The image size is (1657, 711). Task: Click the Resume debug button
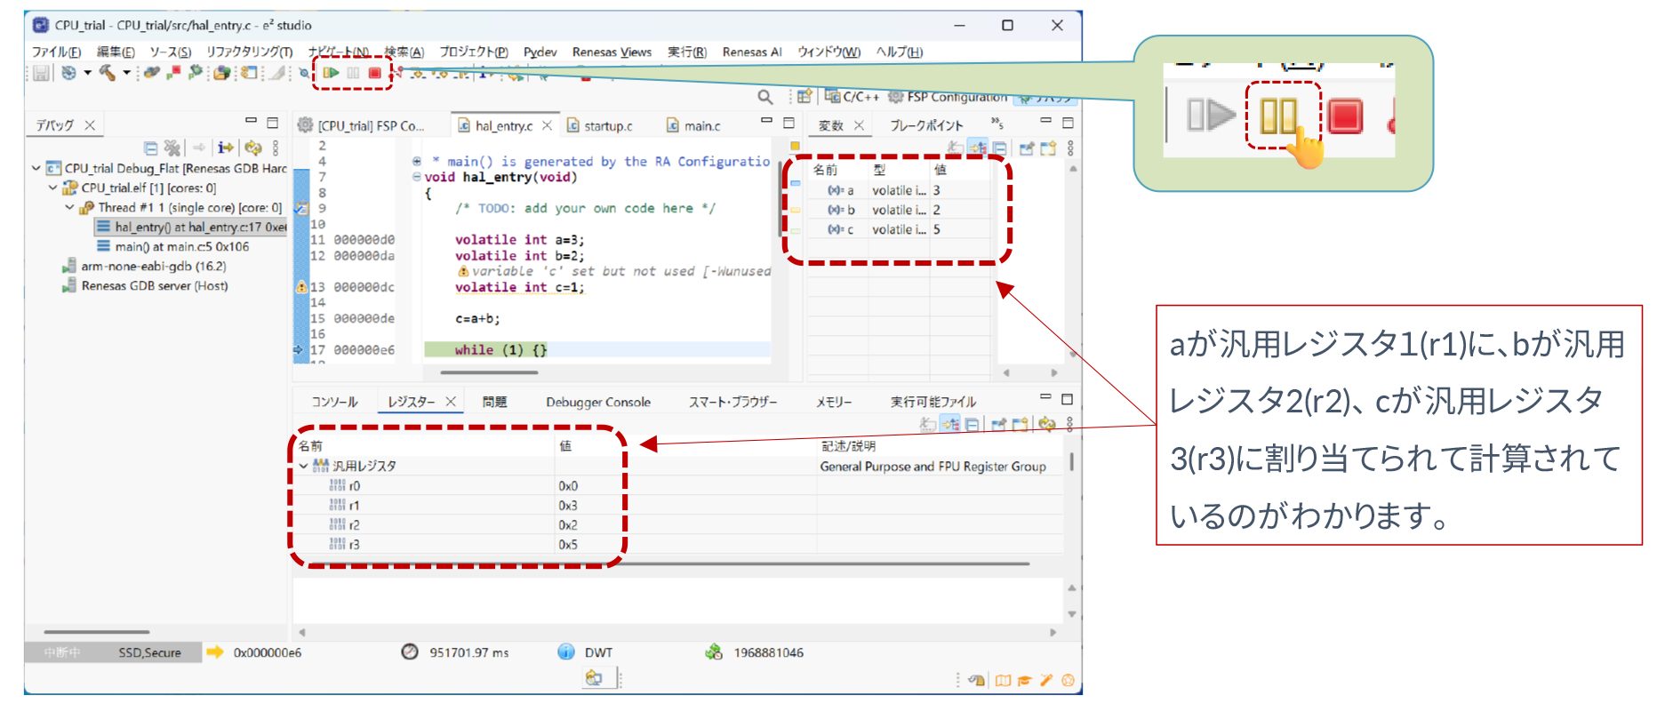point(331,73)
